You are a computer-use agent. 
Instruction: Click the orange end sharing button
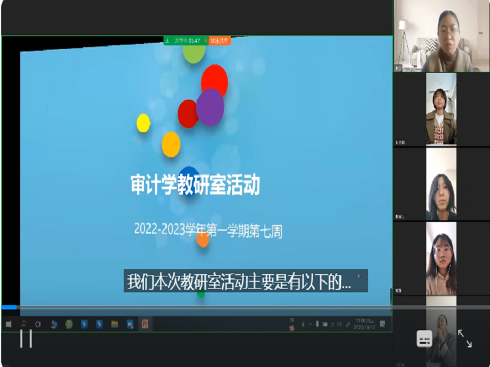pos(219,41)
